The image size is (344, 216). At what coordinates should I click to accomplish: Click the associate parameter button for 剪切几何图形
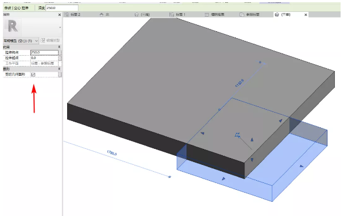point(60,74)
